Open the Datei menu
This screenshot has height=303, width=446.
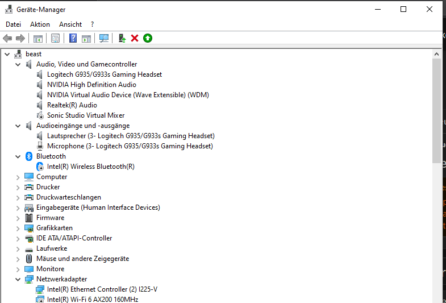[x=14, y=24]
